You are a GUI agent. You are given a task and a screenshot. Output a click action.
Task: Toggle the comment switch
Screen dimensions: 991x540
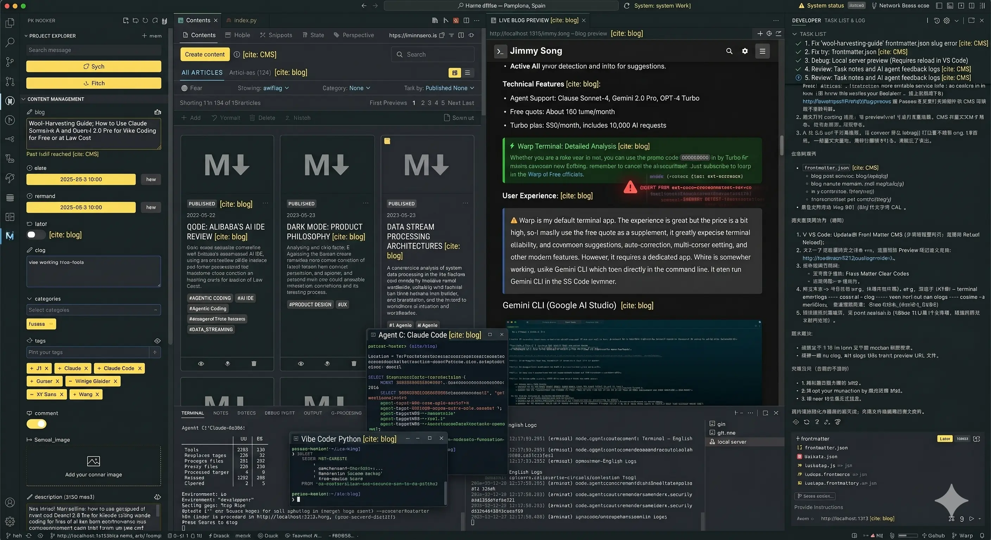[x=36, y=424]
